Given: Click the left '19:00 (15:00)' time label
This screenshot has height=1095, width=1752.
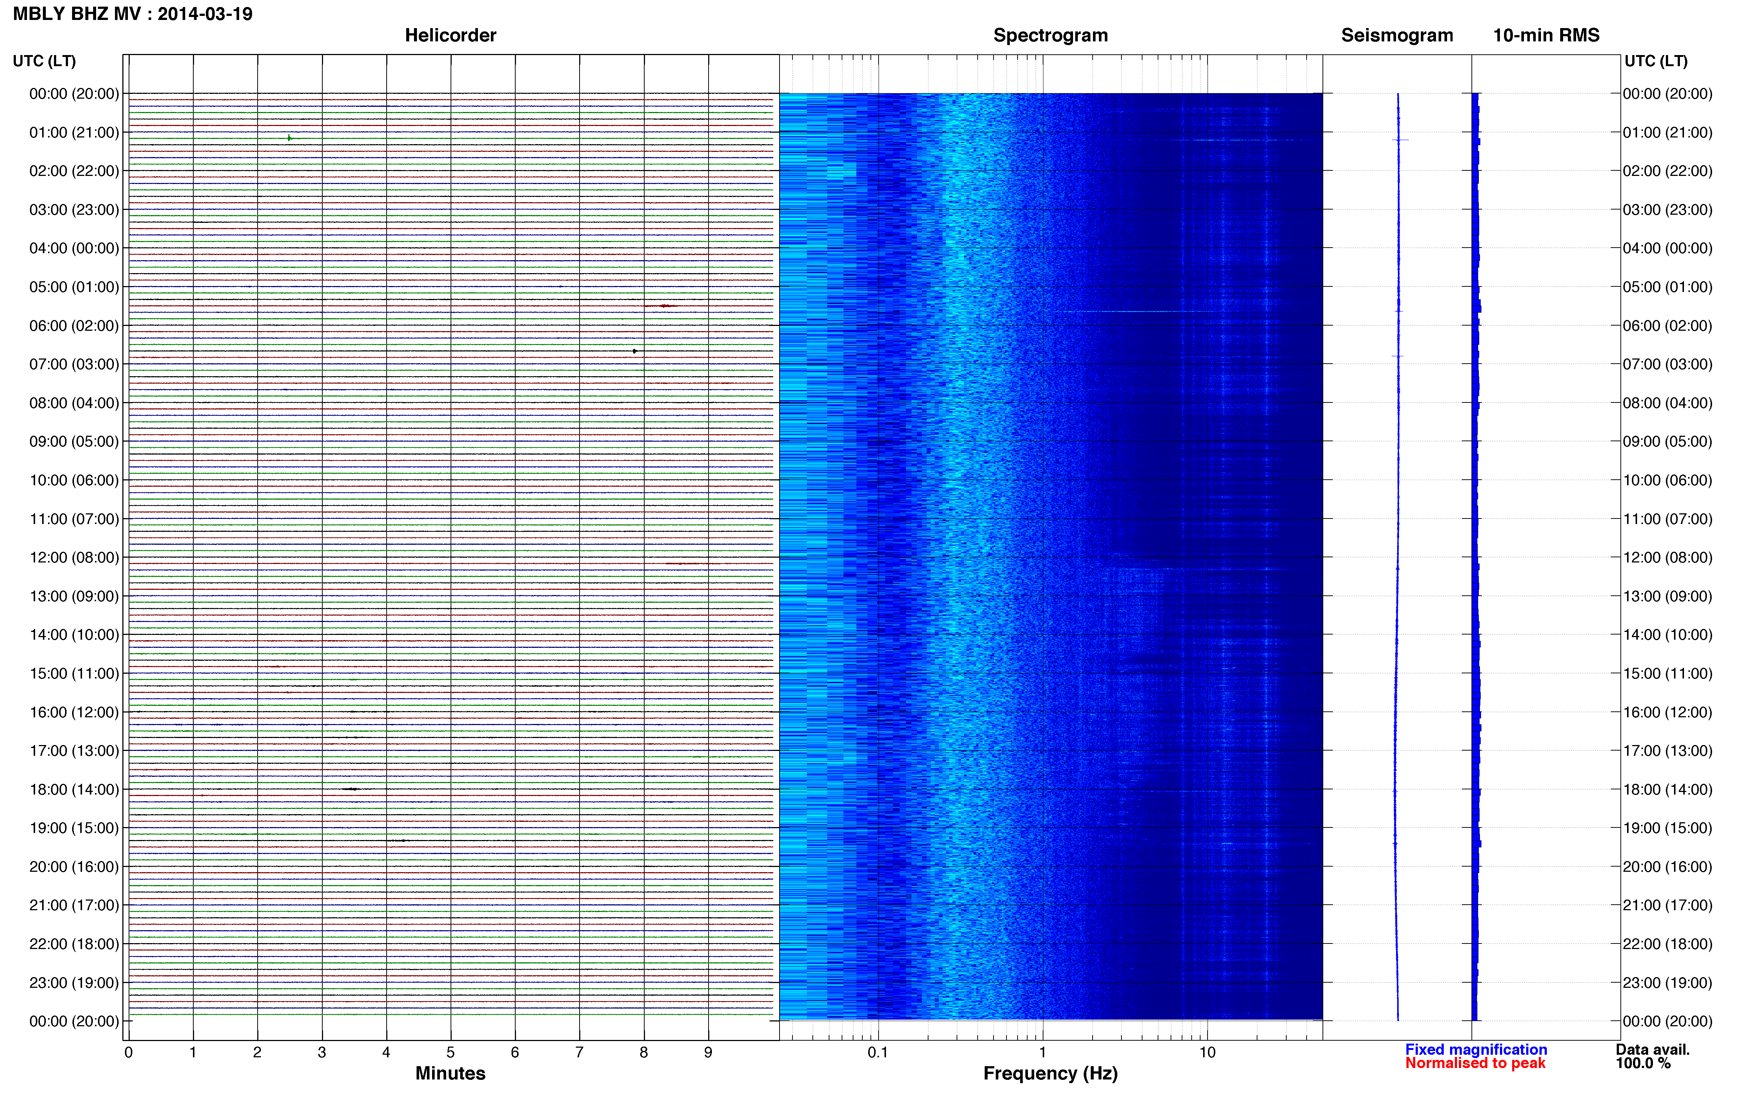Looking at the screenshot, I should click(74, 828).
